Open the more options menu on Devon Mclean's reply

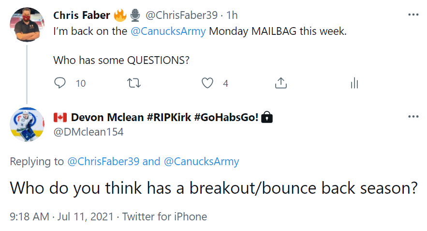tap(413, 117)
